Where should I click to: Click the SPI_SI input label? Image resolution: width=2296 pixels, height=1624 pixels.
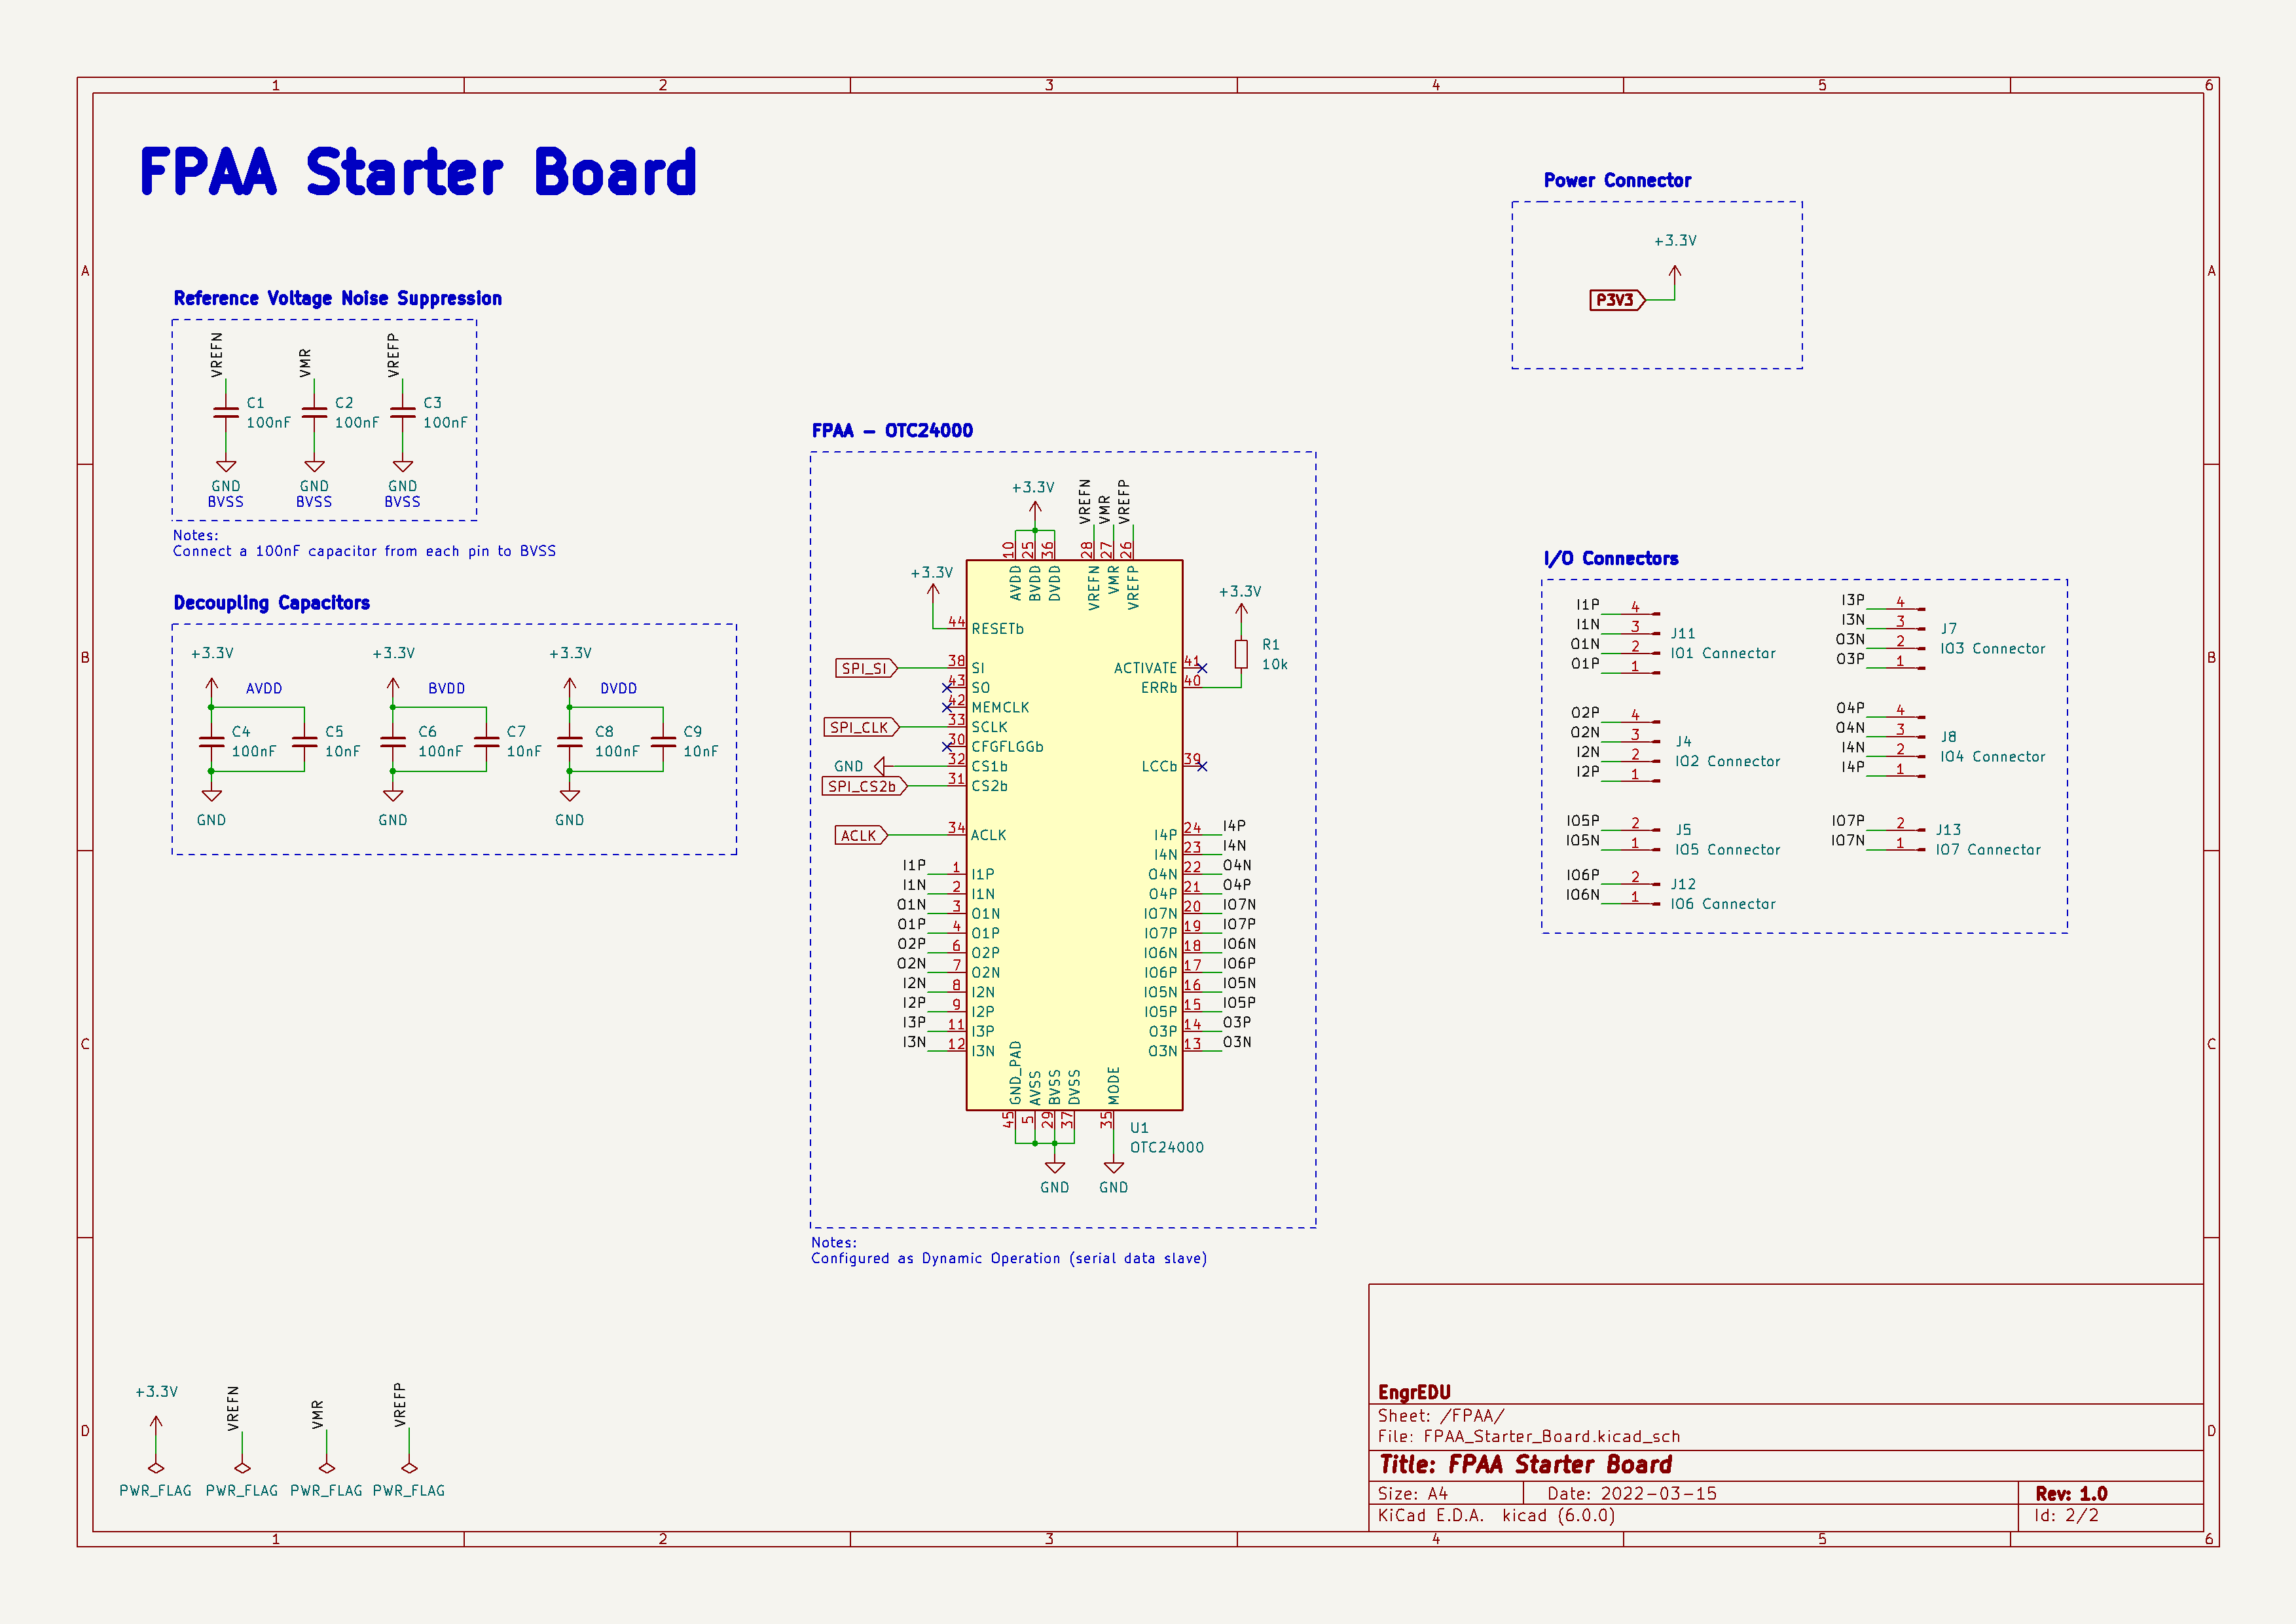point(865,668)
